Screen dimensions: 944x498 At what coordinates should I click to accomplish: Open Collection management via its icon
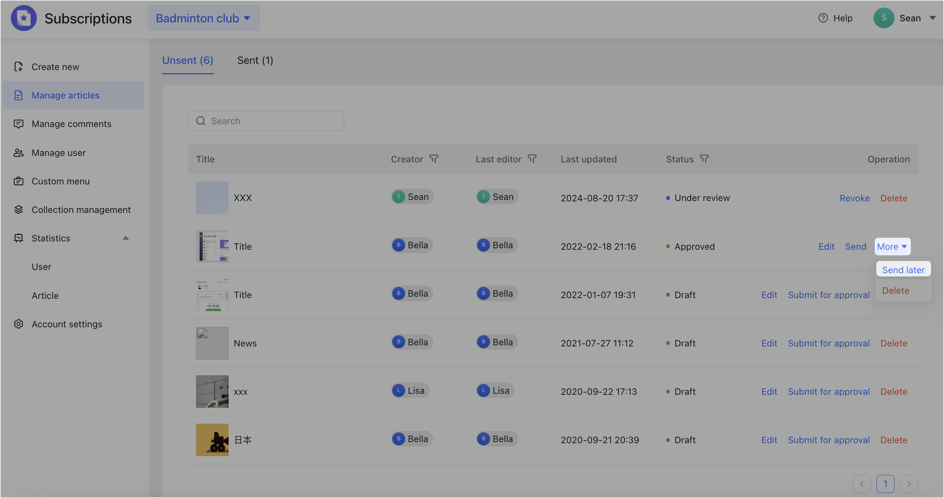(19, 209)
